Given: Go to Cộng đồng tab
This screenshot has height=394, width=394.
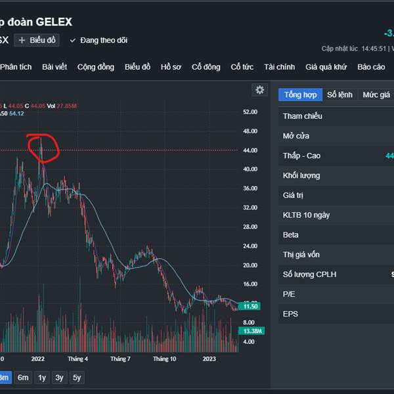Looking at the screenshot, I should click(x=95, y=67).
